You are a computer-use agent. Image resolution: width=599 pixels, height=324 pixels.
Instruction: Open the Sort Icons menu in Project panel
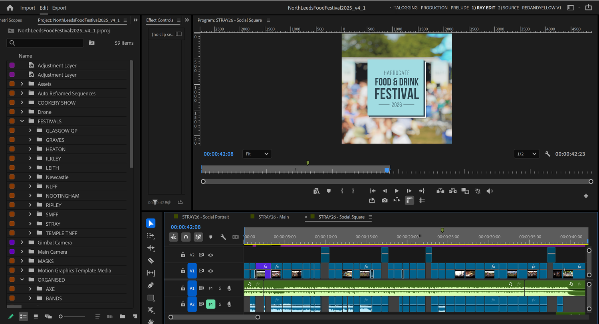(x=97, y=316)
